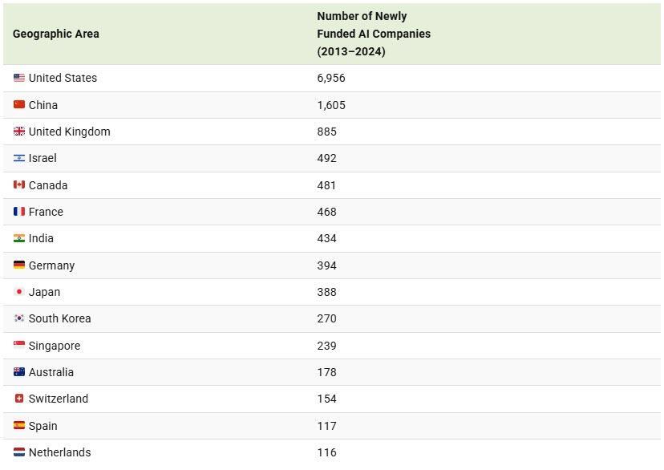Click the Netherlands row label
Screen dimensions: 664x470
tap(59, 452)
